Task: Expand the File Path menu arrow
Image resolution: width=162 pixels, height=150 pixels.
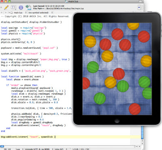Action: tap(43, 9)
